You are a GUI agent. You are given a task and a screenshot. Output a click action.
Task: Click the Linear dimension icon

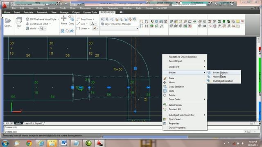pyautogui.click(x=78, y=28)
